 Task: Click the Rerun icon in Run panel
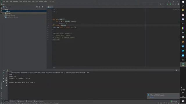[3, 73]
